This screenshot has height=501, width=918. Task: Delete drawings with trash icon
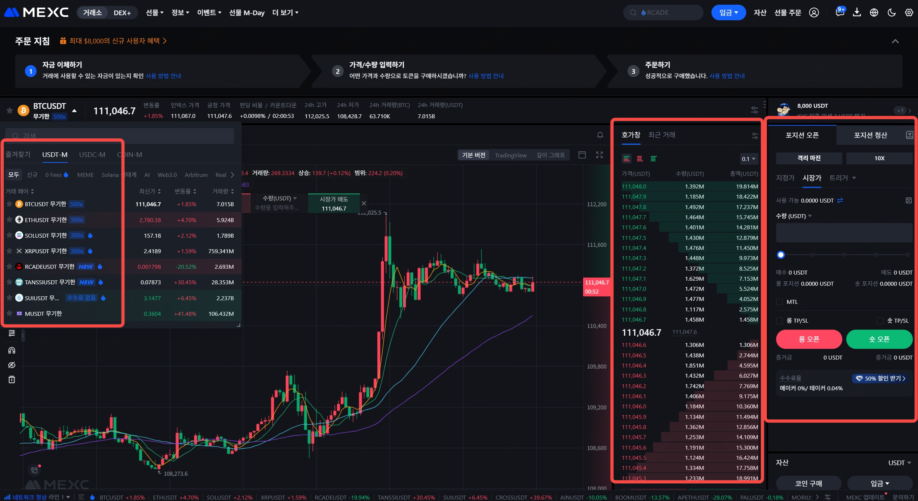click(x=12, y=379)
